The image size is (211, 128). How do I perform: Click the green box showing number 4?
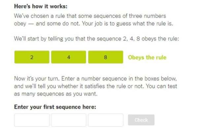click(69, 57)
